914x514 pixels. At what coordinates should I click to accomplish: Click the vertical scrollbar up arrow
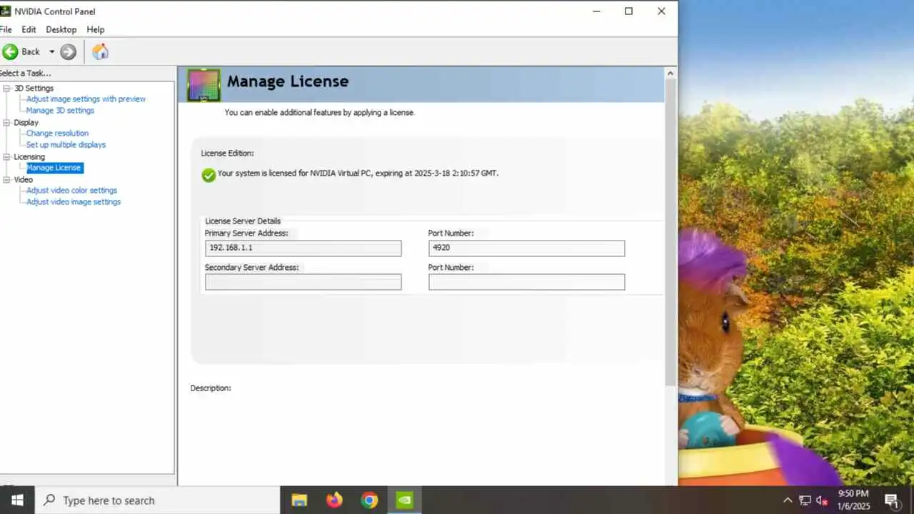point(671,73)
